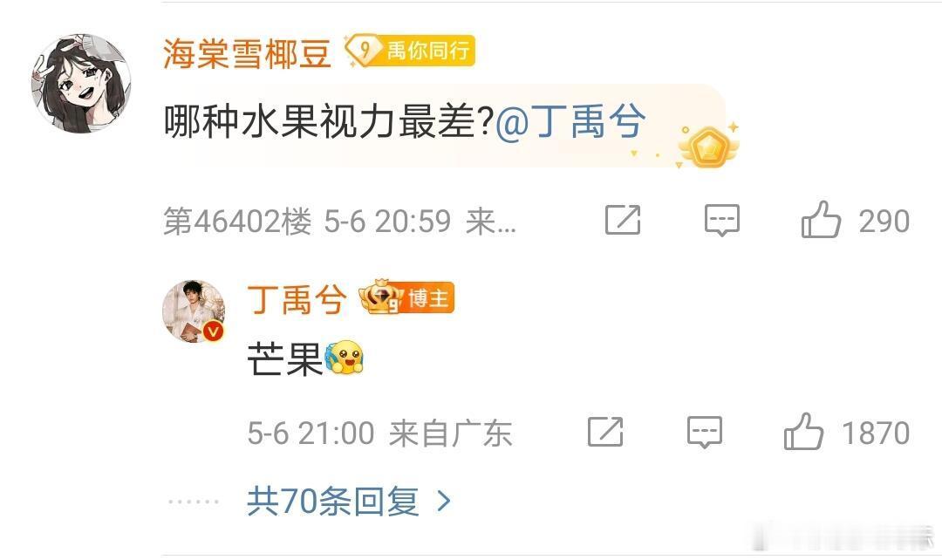Follow the @丁禹兮 mention link
Screen dimensions: 942x560
tap(570, 121)
